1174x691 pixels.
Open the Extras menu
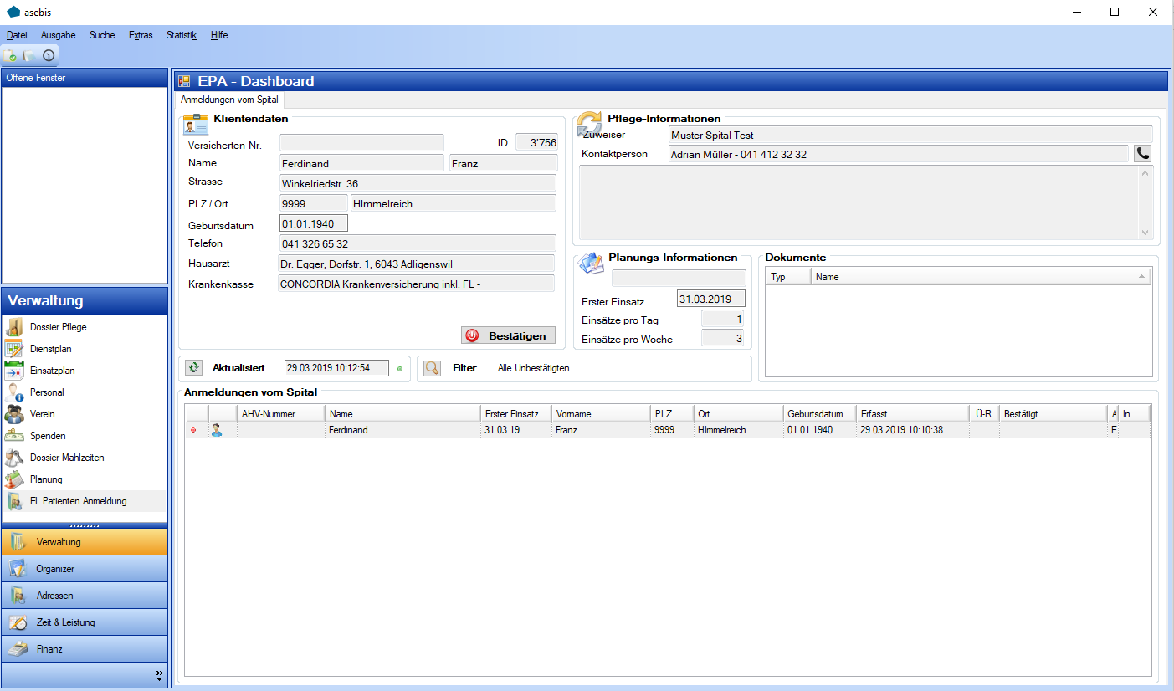coord(141,35)
